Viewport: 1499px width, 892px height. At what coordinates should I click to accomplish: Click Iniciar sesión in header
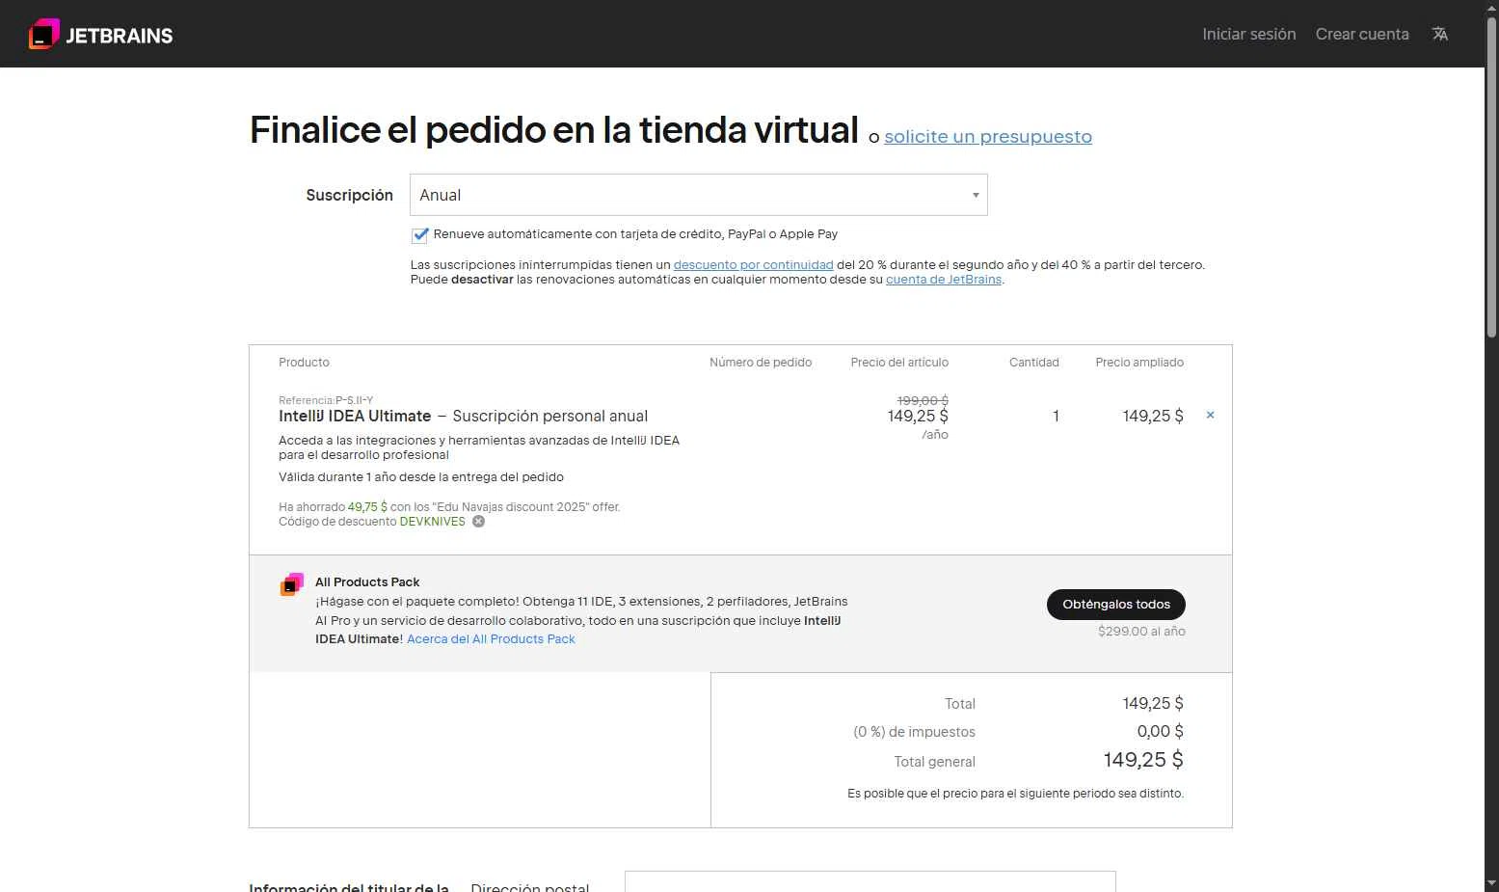coord(1248,34)
